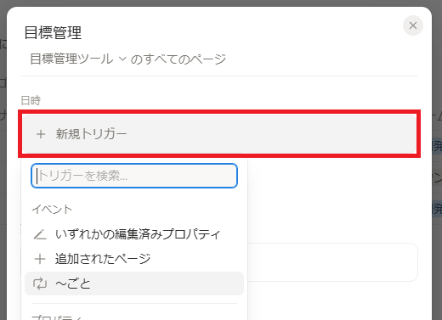Click the イベント section header
The height and width of the screenshot is (320, 442).
pos(52,210)
